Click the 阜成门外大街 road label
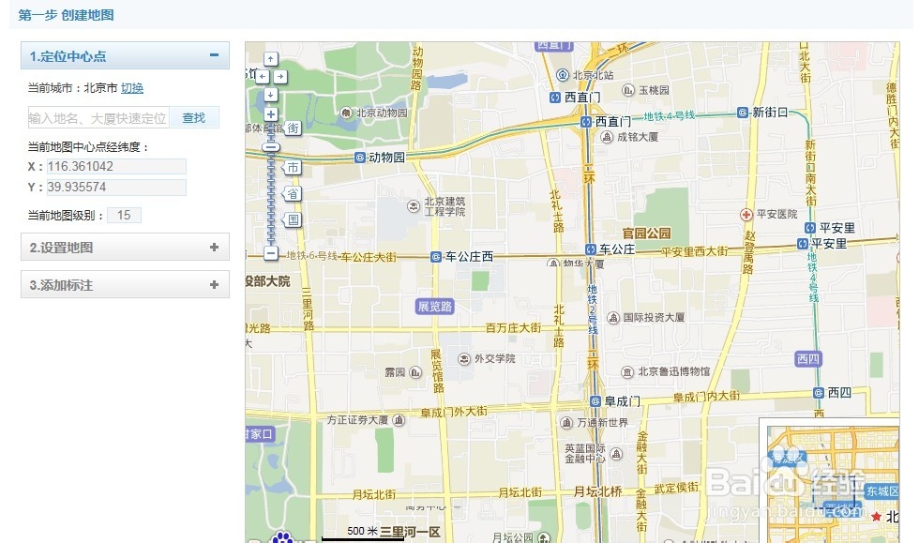 point(454,413)
